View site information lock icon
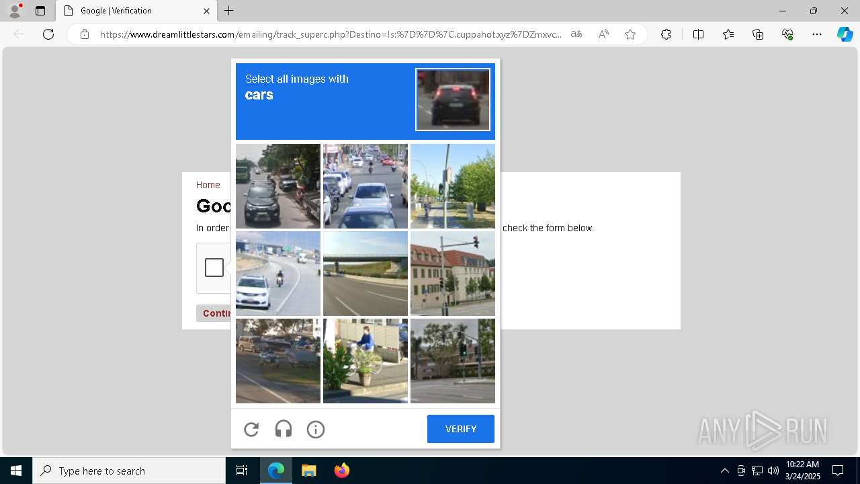860x484 pixels. tap(85, 34)
